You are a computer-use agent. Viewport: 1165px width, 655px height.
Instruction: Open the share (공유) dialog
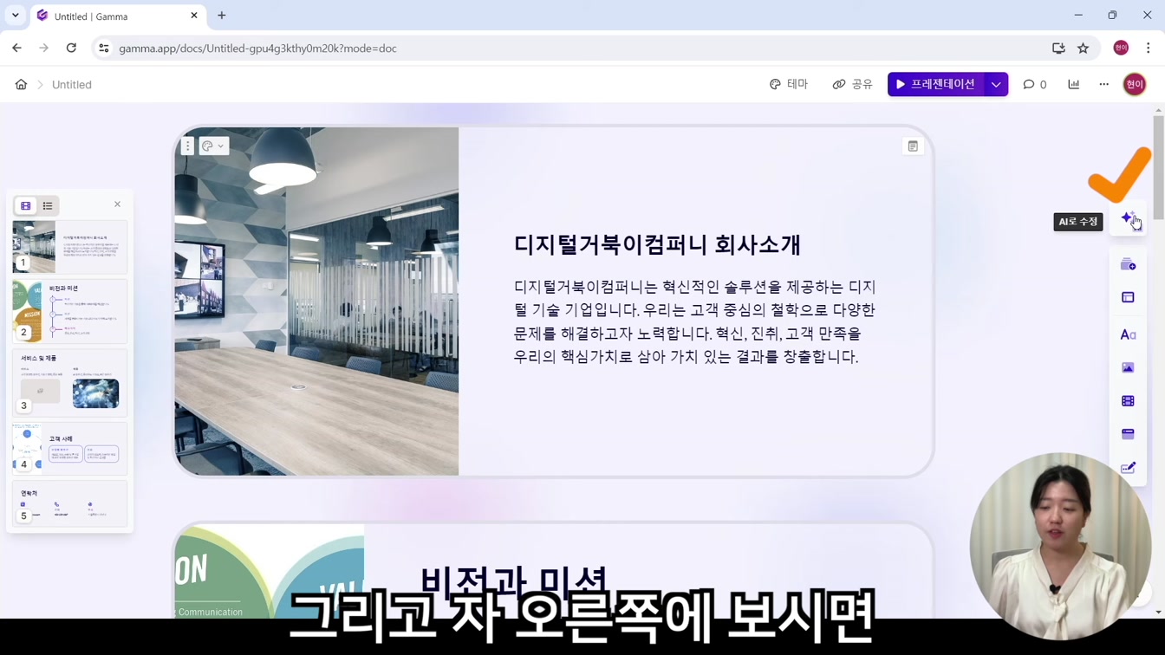(x=853, y=84)
